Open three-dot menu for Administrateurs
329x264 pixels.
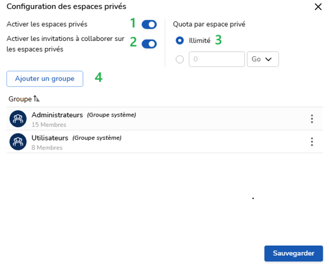[312, 119]
